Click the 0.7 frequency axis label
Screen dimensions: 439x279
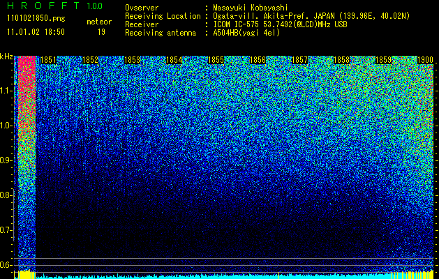point(6,230)
